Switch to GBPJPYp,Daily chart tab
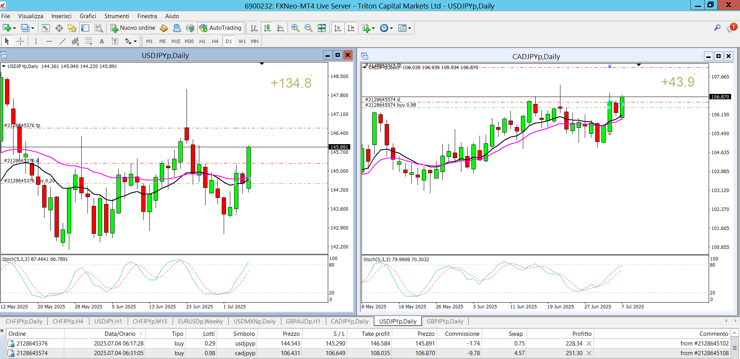 (x=445, y=322)
